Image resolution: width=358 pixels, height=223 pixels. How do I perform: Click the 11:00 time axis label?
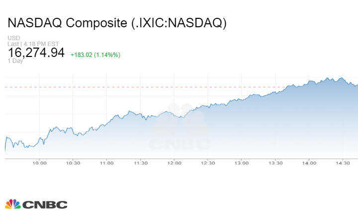click(106, 163)
